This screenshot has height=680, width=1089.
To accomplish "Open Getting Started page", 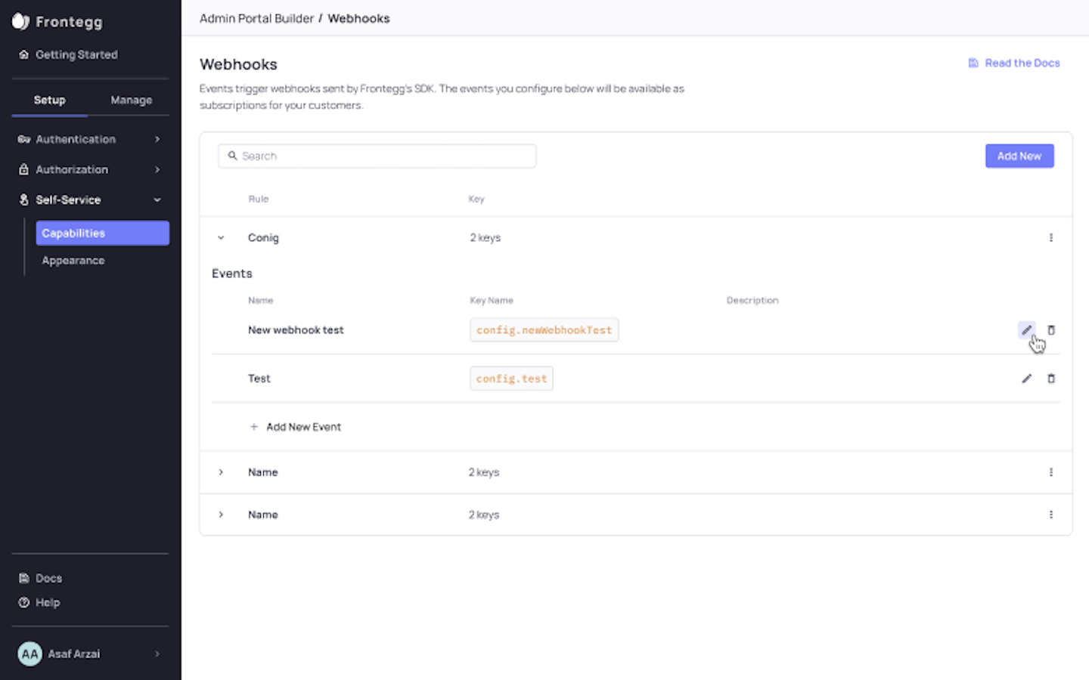I will tap(76, 54).
